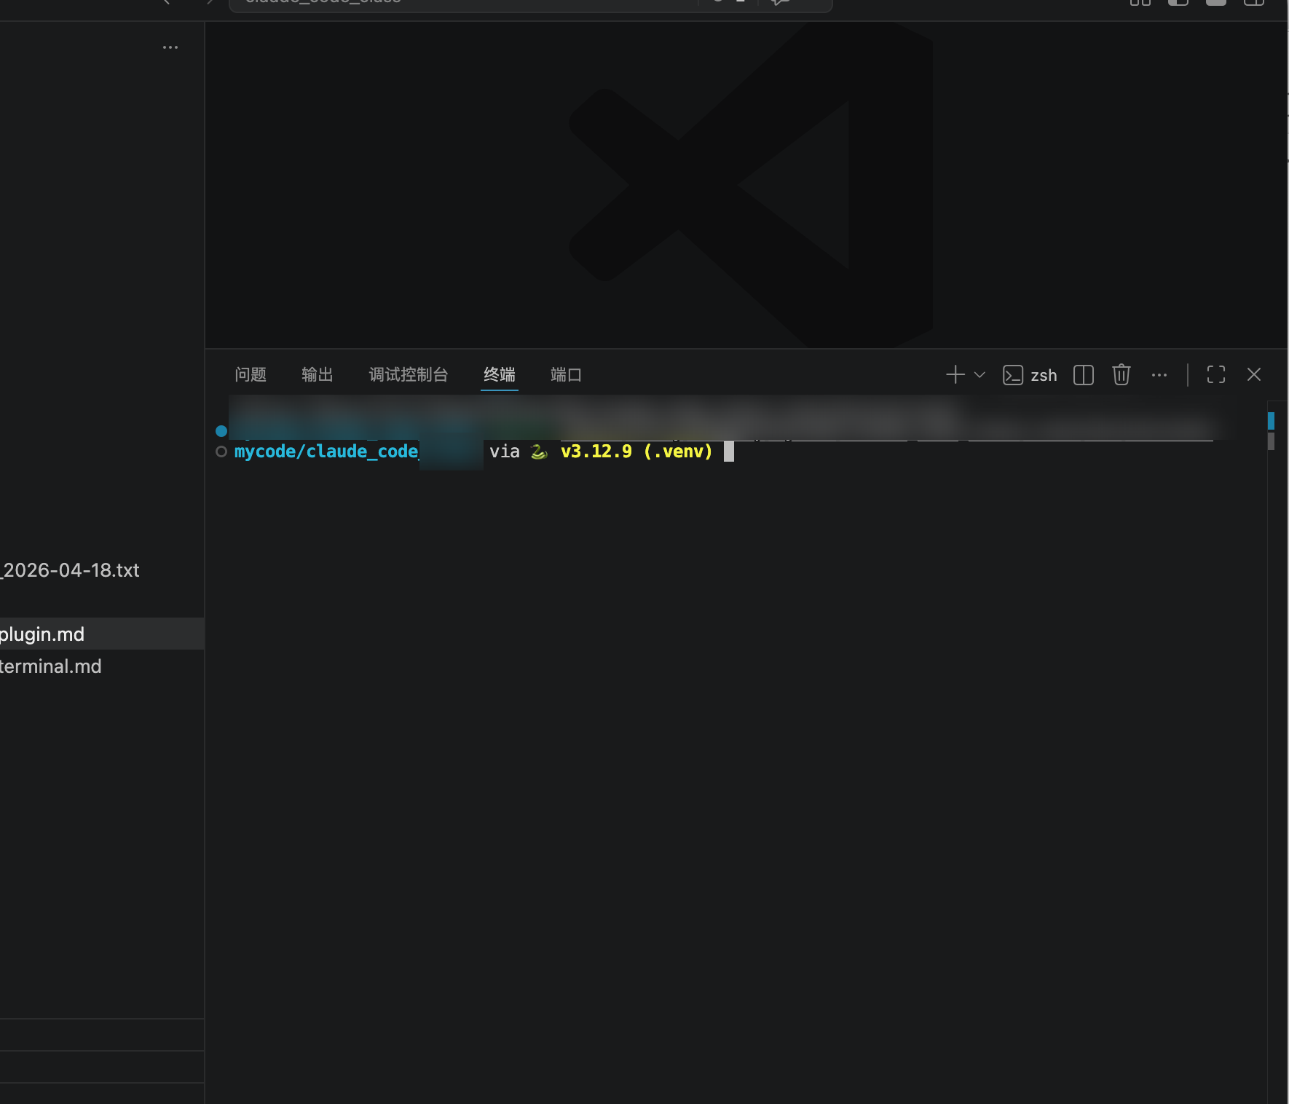This screenshot has width=1289, height=1104.
Task: Select the 终端 tab
Action: [500, 374]
